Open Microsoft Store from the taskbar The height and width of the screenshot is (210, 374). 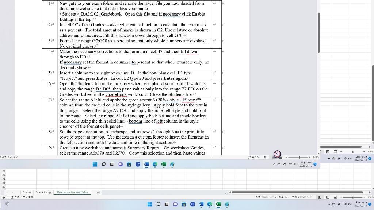click(184, 204)
